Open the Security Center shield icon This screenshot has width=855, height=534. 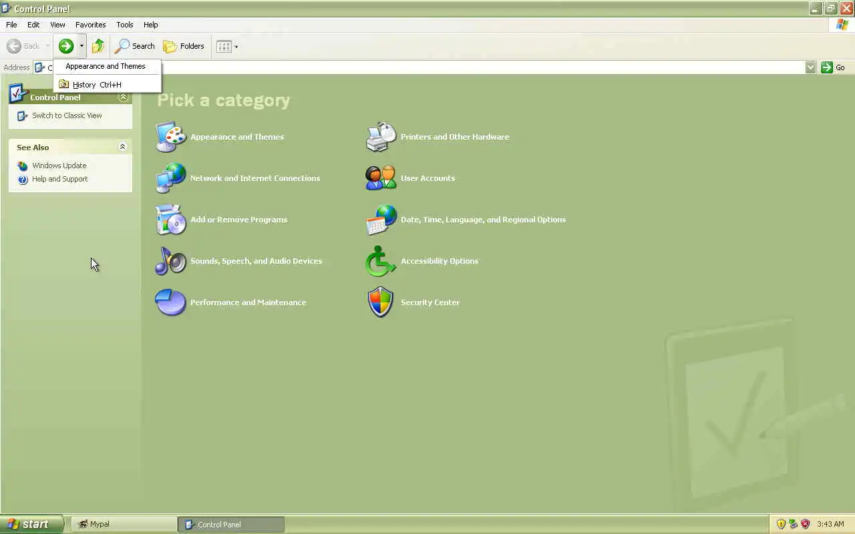click(381, 302)
